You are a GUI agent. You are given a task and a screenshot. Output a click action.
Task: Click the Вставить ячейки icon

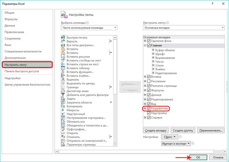pyautogui.click(x=63, y=76)
